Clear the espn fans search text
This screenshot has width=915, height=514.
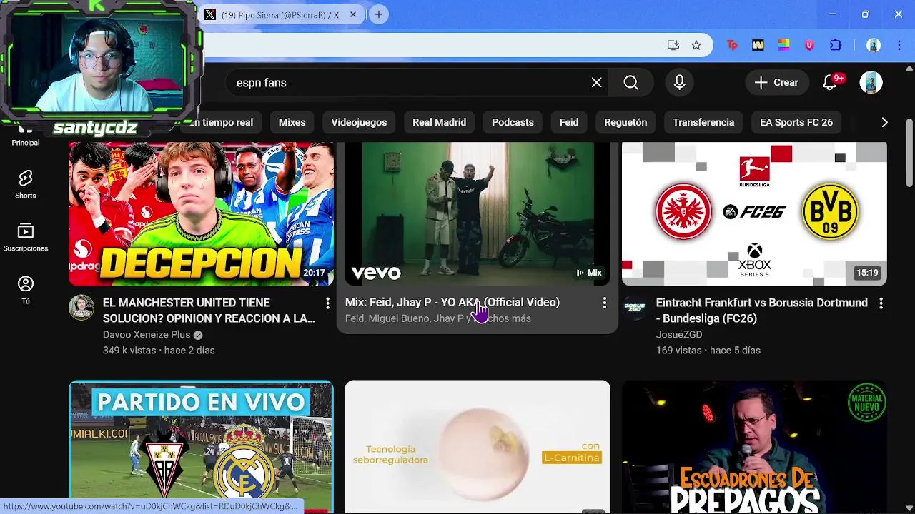coord(597,83)
